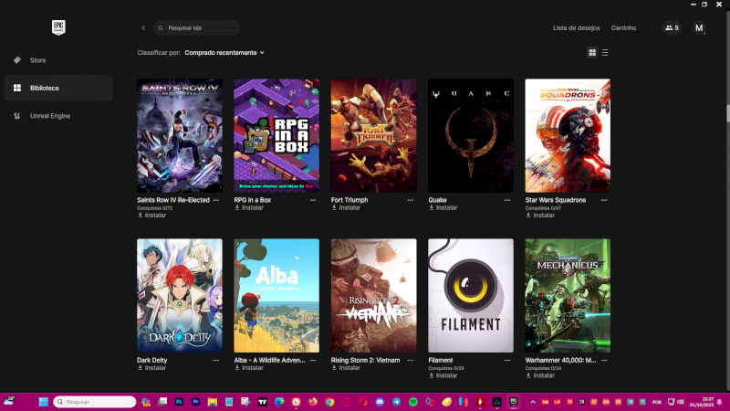Open the taskbar weather widget
Viewport: 730px width, 411px height.
[x=9, y=401]
